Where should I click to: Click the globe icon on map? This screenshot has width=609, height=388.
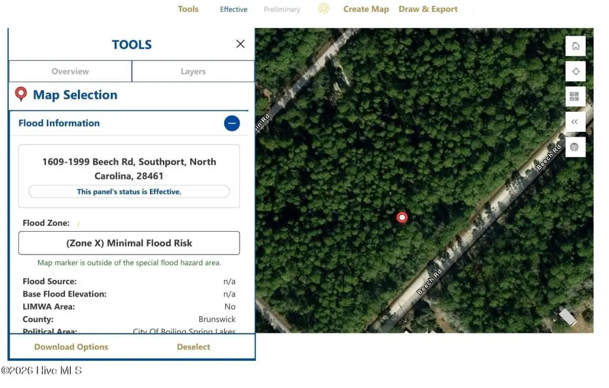[575, 147]
